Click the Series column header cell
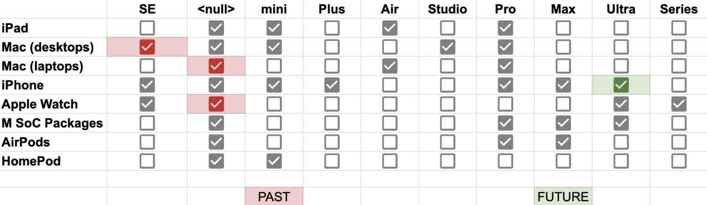 (x=678, y=9)
